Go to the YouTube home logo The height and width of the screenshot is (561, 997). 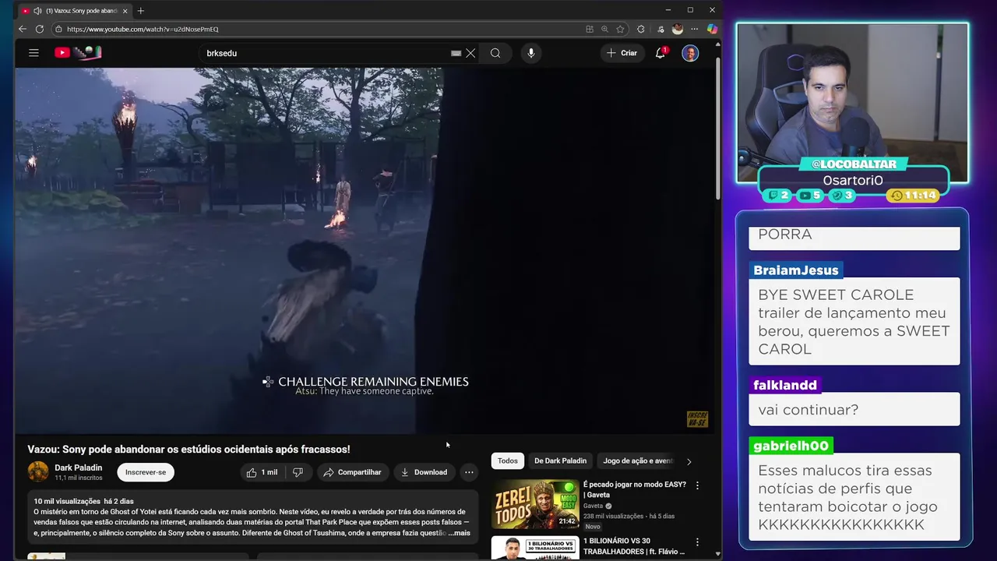(78, 53)
